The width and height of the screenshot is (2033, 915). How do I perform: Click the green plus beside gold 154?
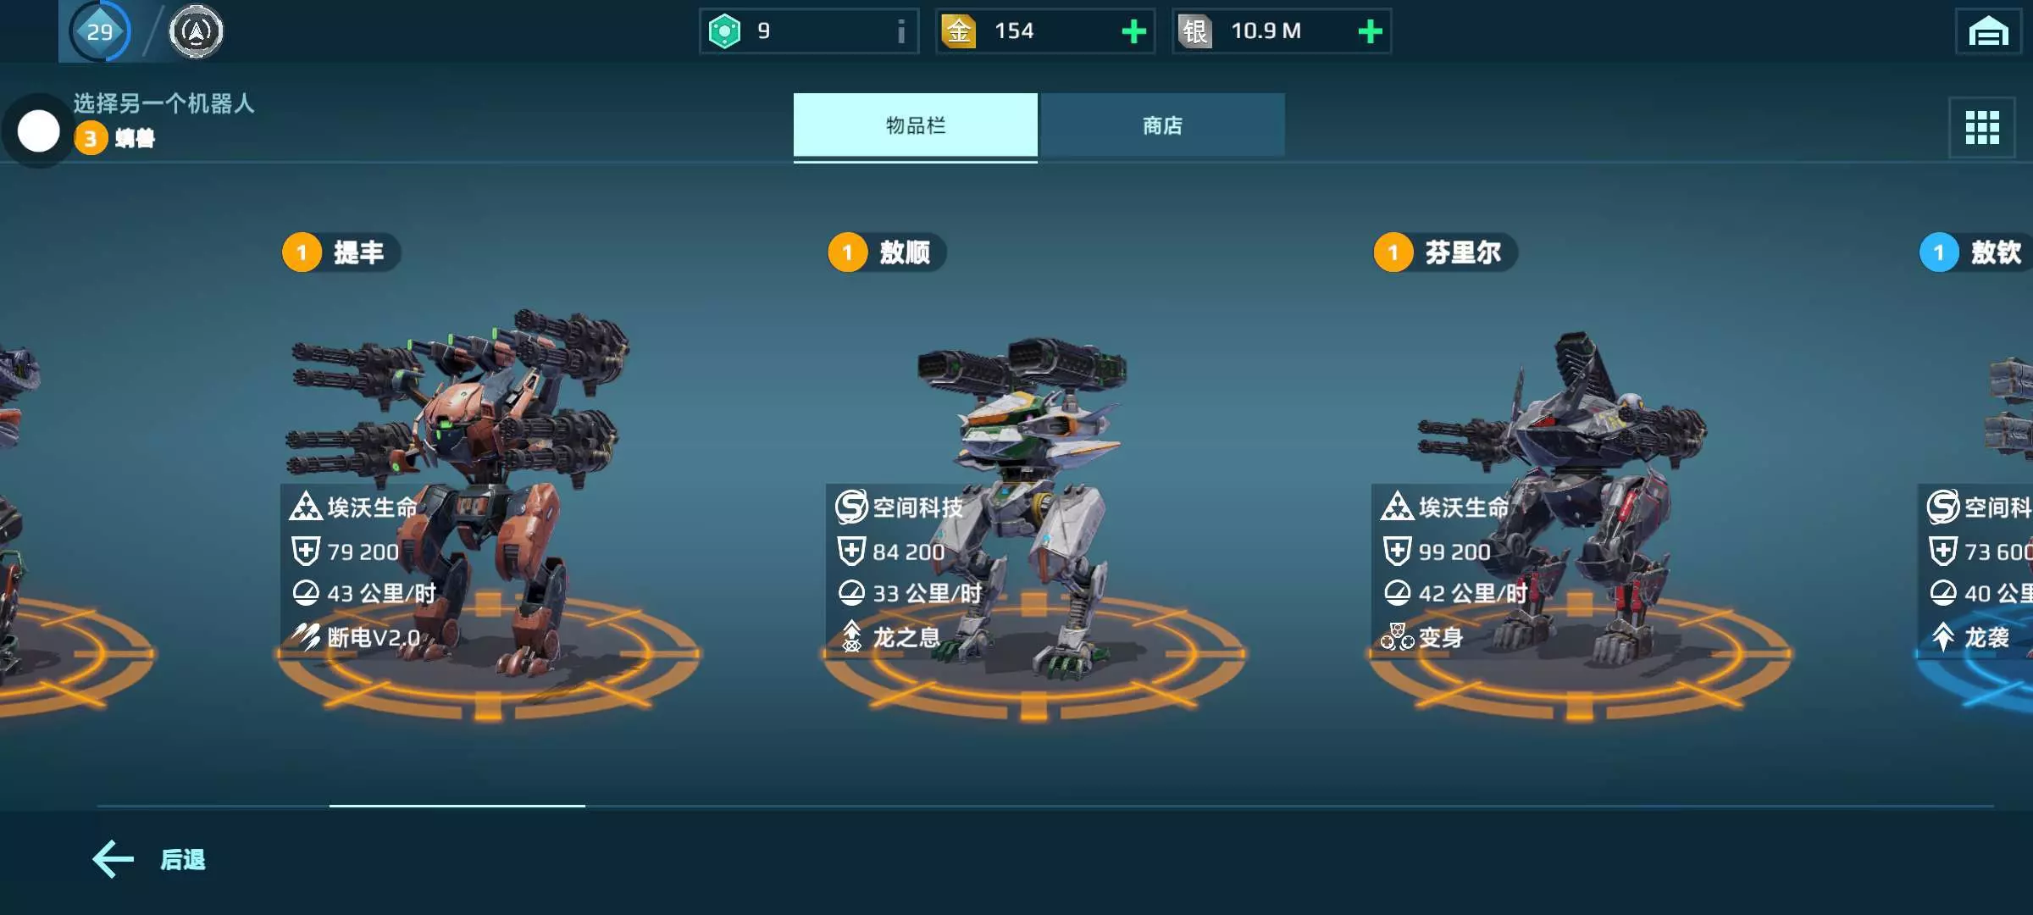click(1133, 31)
